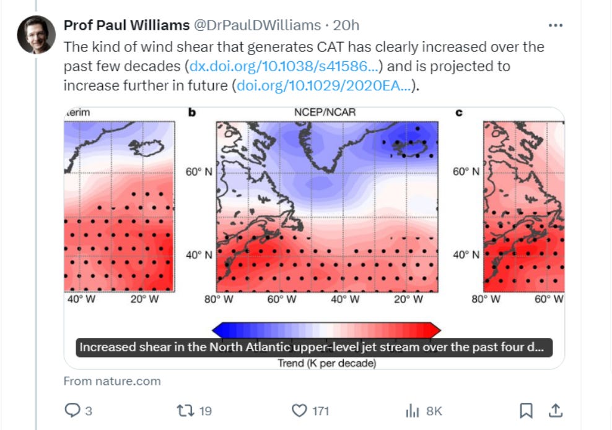
Task: Reply to the tweet via speech bubble icon
Action: (x=74, y=410)
